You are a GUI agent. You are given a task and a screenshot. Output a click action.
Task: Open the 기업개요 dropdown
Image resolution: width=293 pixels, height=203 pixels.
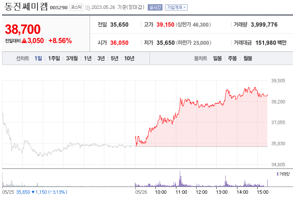176,7
